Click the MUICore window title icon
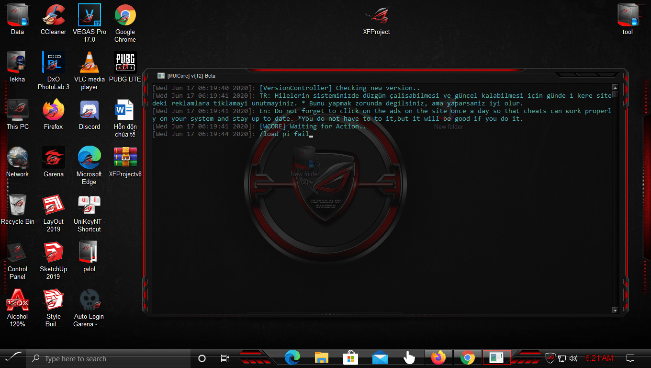This screenshot has width=651, height=368. pyautogui.click(x=161, y=76)
